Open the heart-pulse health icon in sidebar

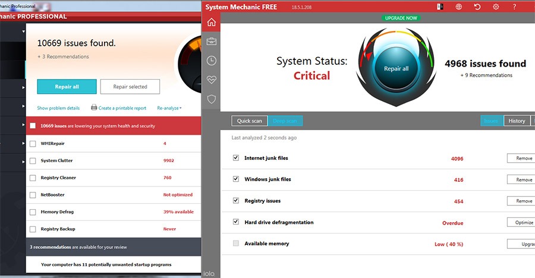click(x=212, y=80)
